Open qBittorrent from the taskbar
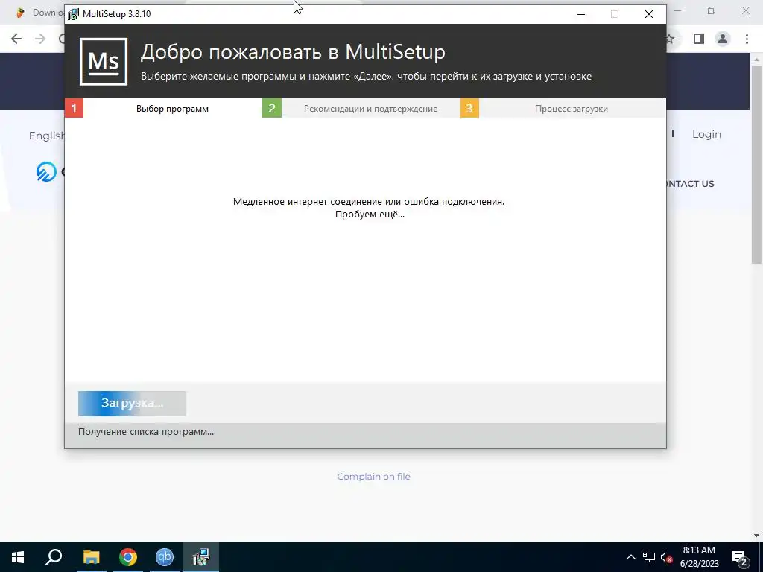This screenshot has width=763, height=572. 165,557
